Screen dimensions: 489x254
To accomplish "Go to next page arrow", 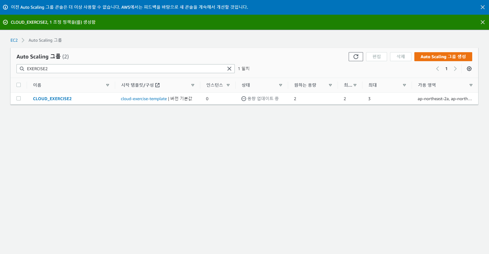I will point(455,69).
